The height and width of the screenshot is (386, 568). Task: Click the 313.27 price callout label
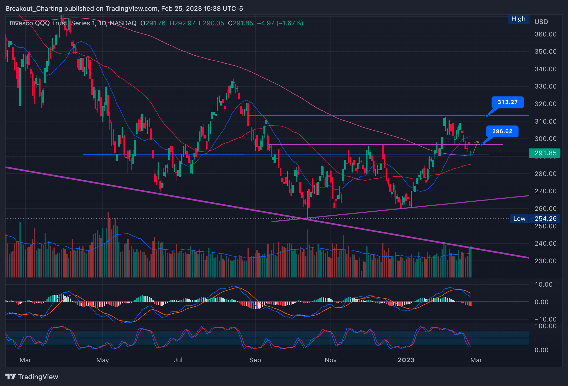pyautogui.click(x=507, y=102)
